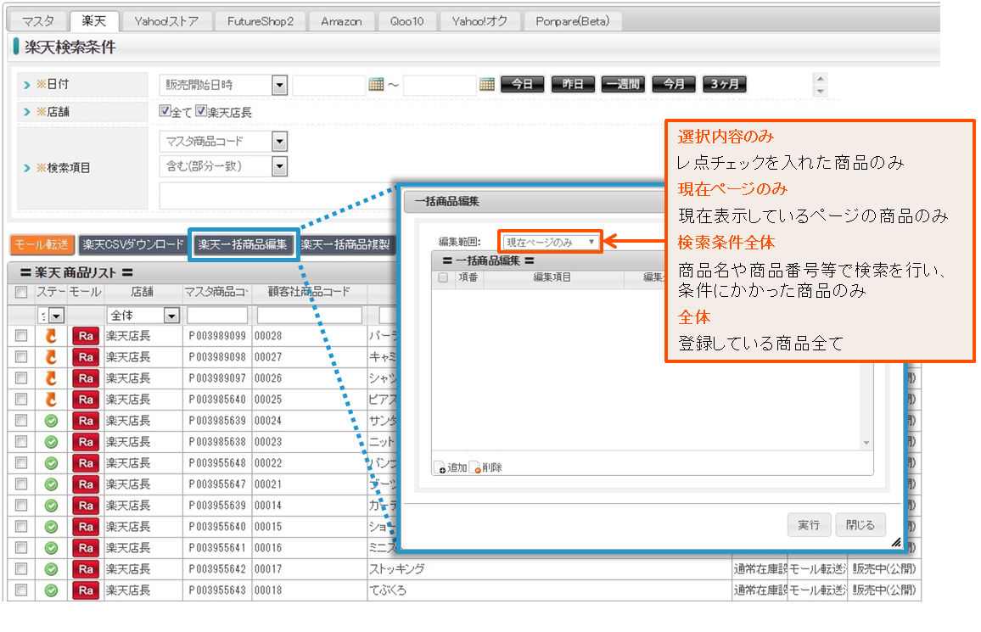Click the green check status icon in row 00021
The width and height of the screenshot is (981, 632).
pos(51,484)
